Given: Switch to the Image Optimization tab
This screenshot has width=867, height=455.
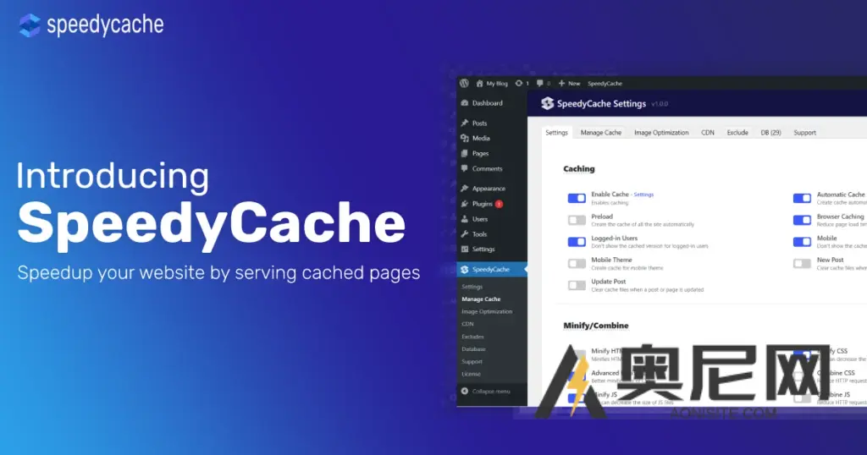Looking at the screenshot, I should click(661, 133).
